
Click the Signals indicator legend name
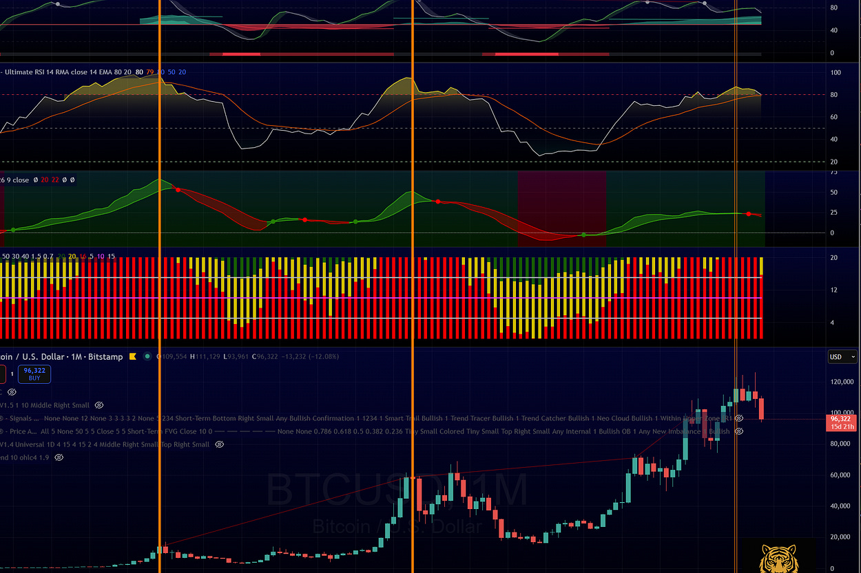[19, 418]
